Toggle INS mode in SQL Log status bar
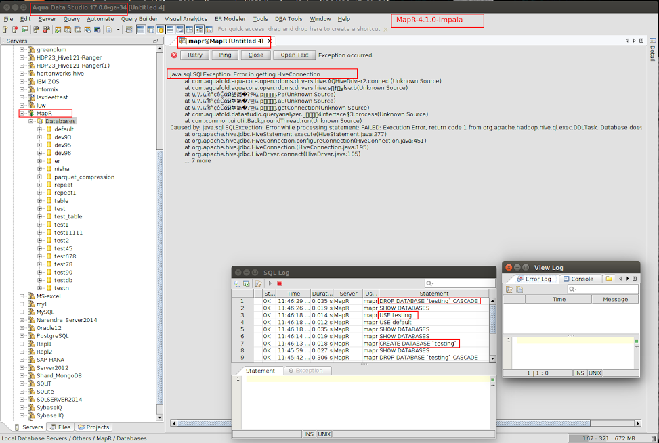 (x=309, y=434)
